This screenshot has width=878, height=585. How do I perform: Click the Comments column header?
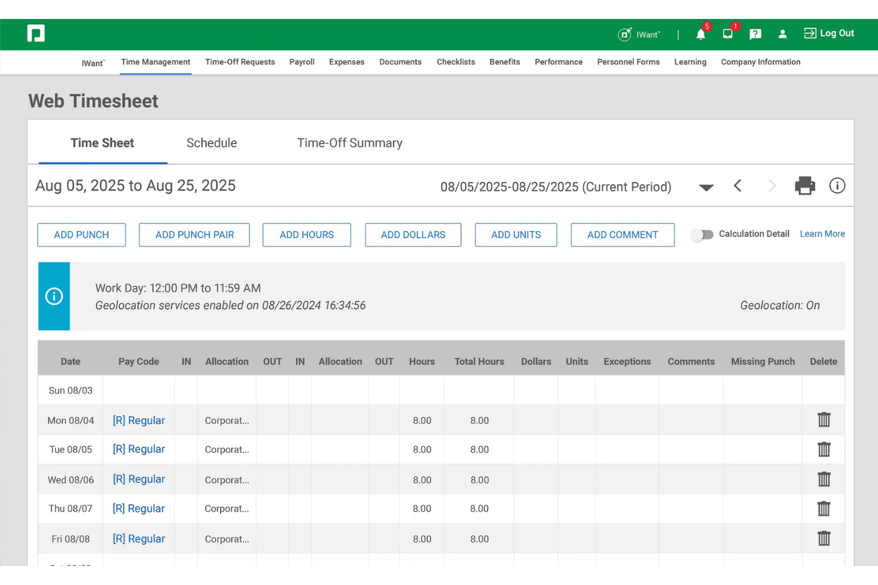point(691,362)
